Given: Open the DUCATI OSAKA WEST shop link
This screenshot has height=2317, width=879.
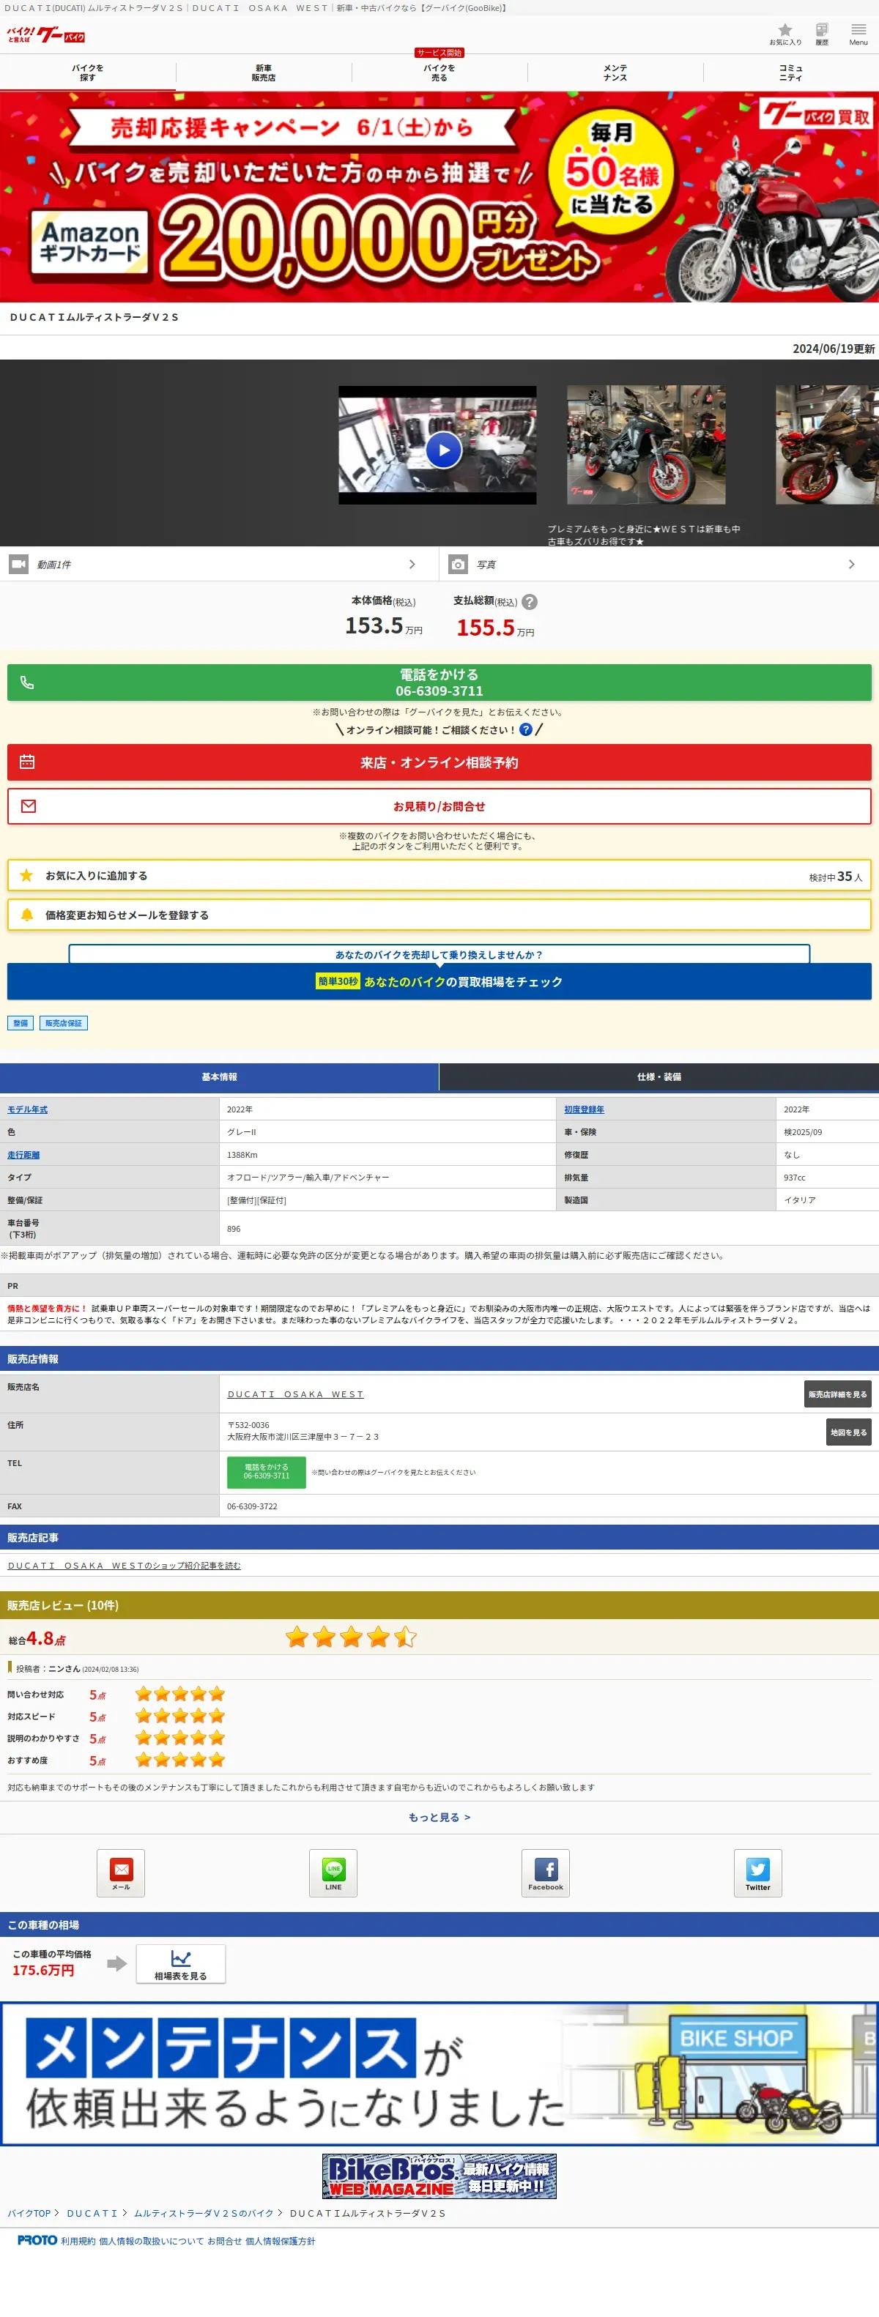Looking at the screenshot, I should tap(296, 1394).
